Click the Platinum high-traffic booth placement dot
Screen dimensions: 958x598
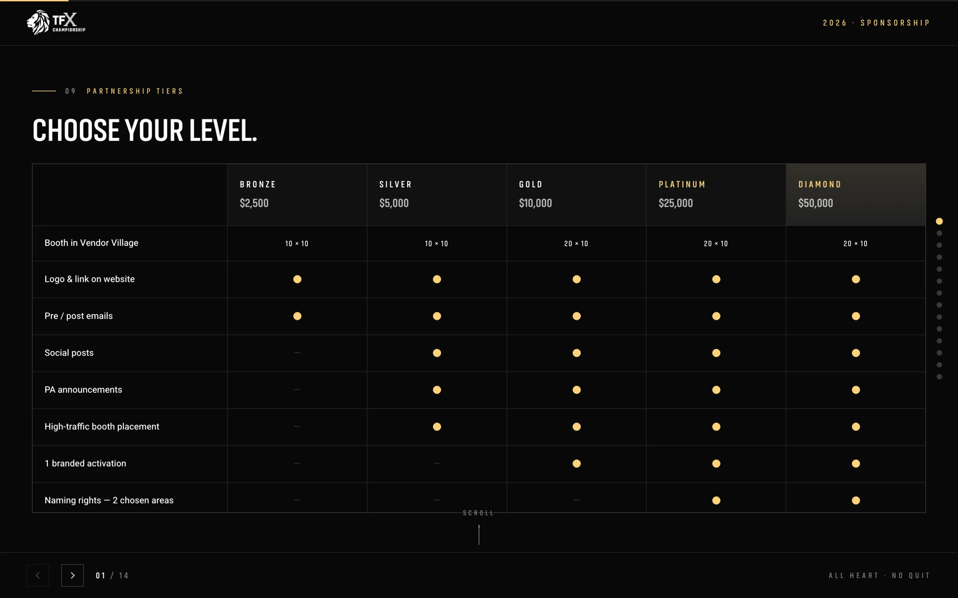click(716, 427)
